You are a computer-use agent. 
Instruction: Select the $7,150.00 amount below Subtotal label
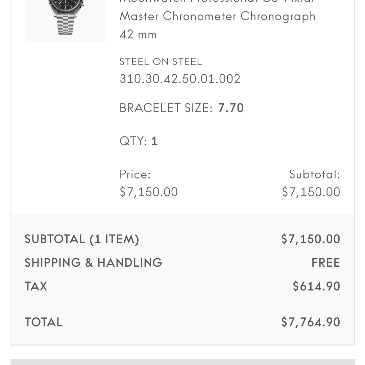(x=311, y=192)
